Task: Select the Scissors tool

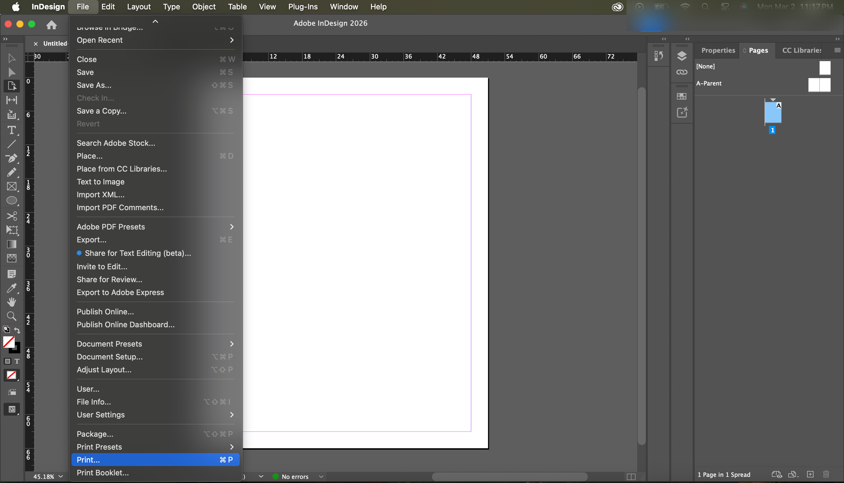Action: click(12, 216)
